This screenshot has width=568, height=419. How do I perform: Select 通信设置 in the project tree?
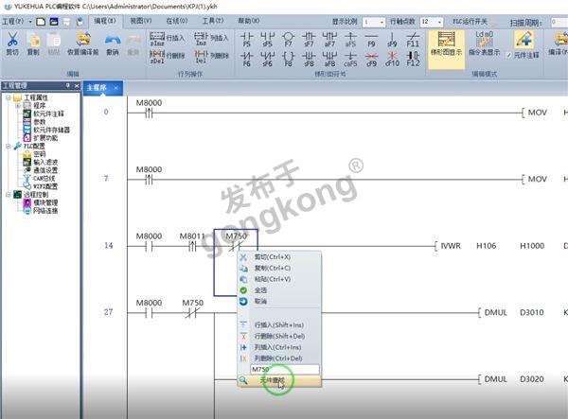48,169
